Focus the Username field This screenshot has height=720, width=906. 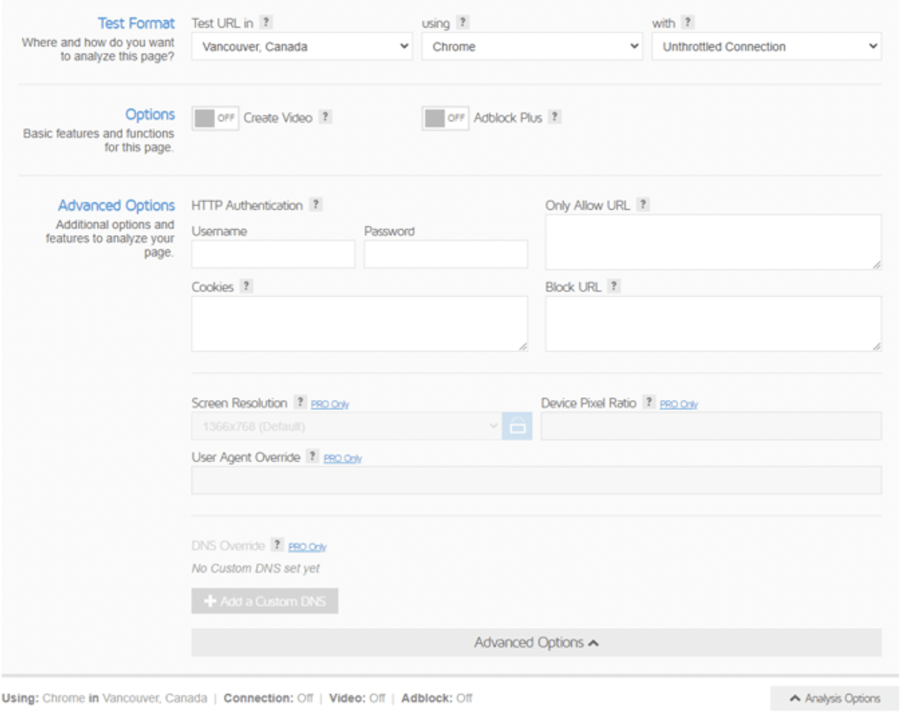pyautogui.click(x=273, y=254)
